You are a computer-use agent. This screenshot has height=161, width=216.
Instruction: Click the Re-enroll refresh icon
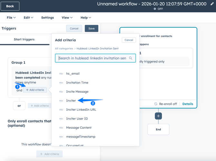click(156, 104)
